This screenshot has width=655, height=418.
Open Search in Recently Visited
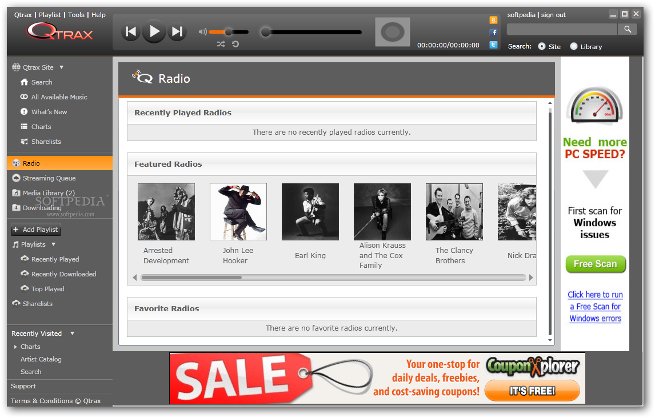31,372
